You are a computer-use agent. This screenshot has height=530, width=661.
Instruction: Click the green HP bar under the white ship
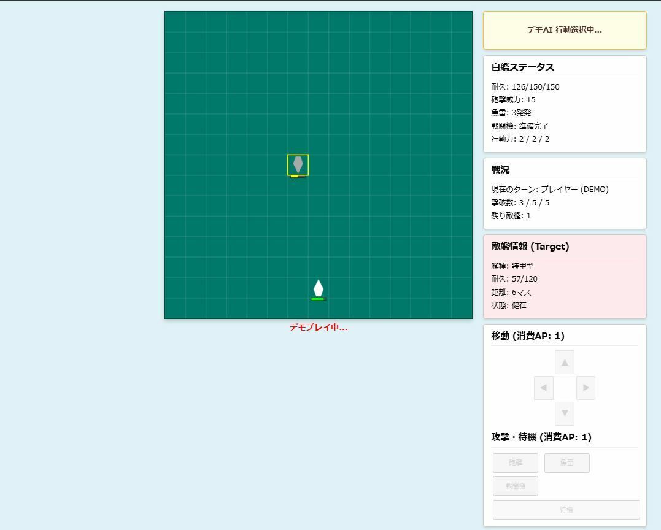click(x=319, y=299)
